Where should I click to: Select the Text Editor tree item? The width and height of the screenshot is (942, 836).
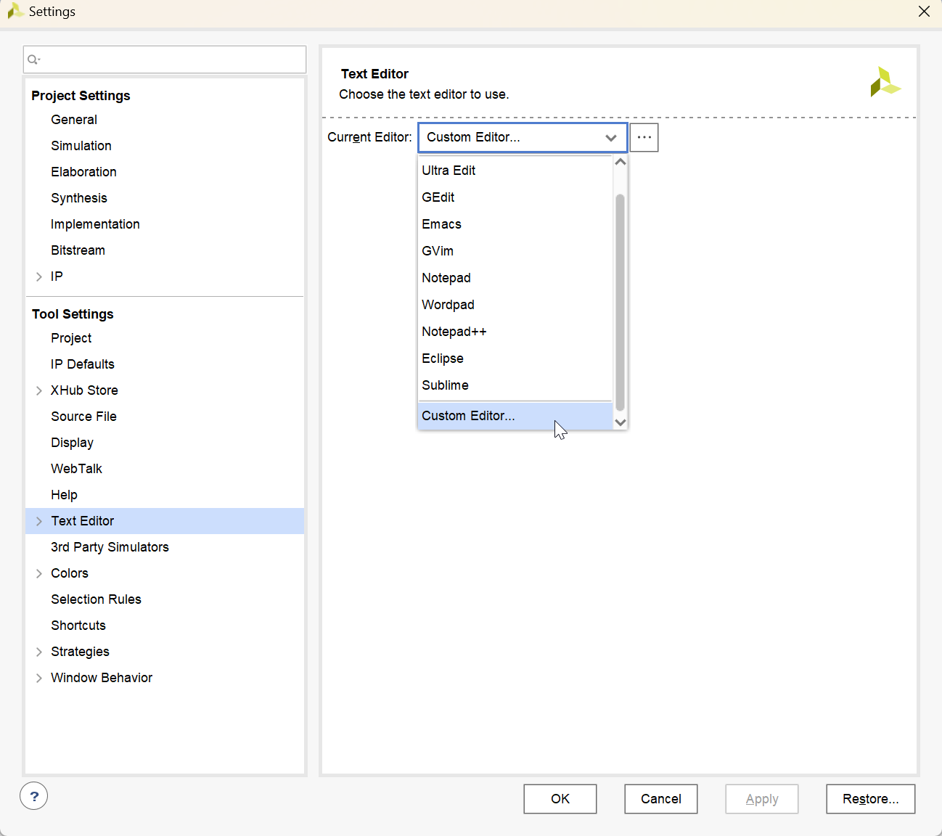point(82,521)
